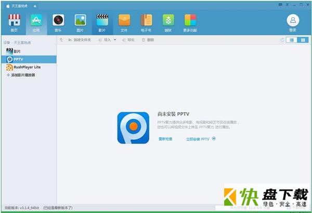Screen dimensions: 312x213
Task: Open the 文件 files section
Action: pos(124,23)
